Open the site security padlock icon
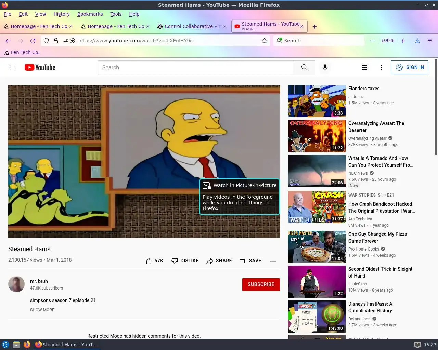 tap(56, 41)
